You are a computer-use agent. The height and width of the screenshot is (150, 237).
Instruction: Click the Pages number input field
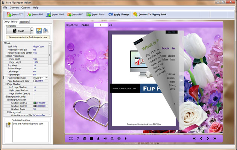[x=101, y=25]
